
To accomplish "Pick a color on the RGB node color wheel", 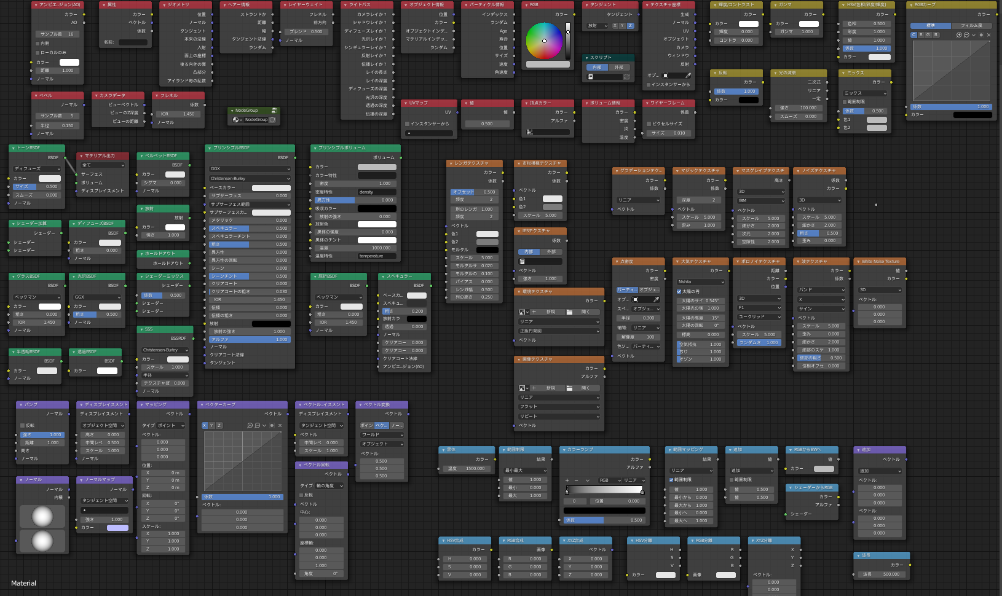I will click(x=544, y=41).
